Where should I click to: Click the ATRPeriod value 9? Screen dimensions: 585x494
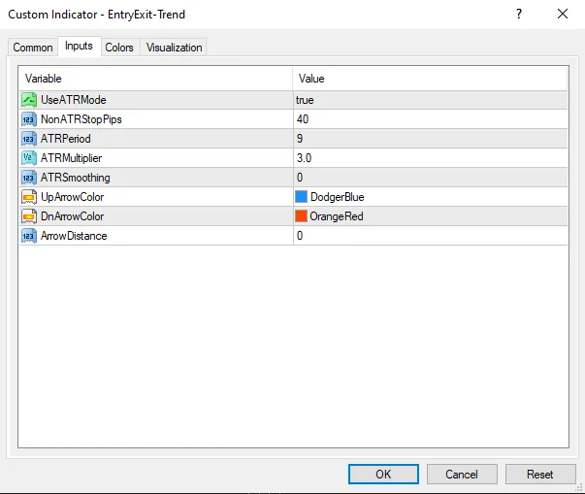coord(300,139)
